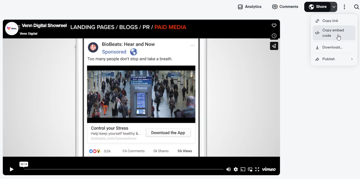Open the three-dot more options menu
The height and width of the screenshot is (179, 360).
[344, 7]
